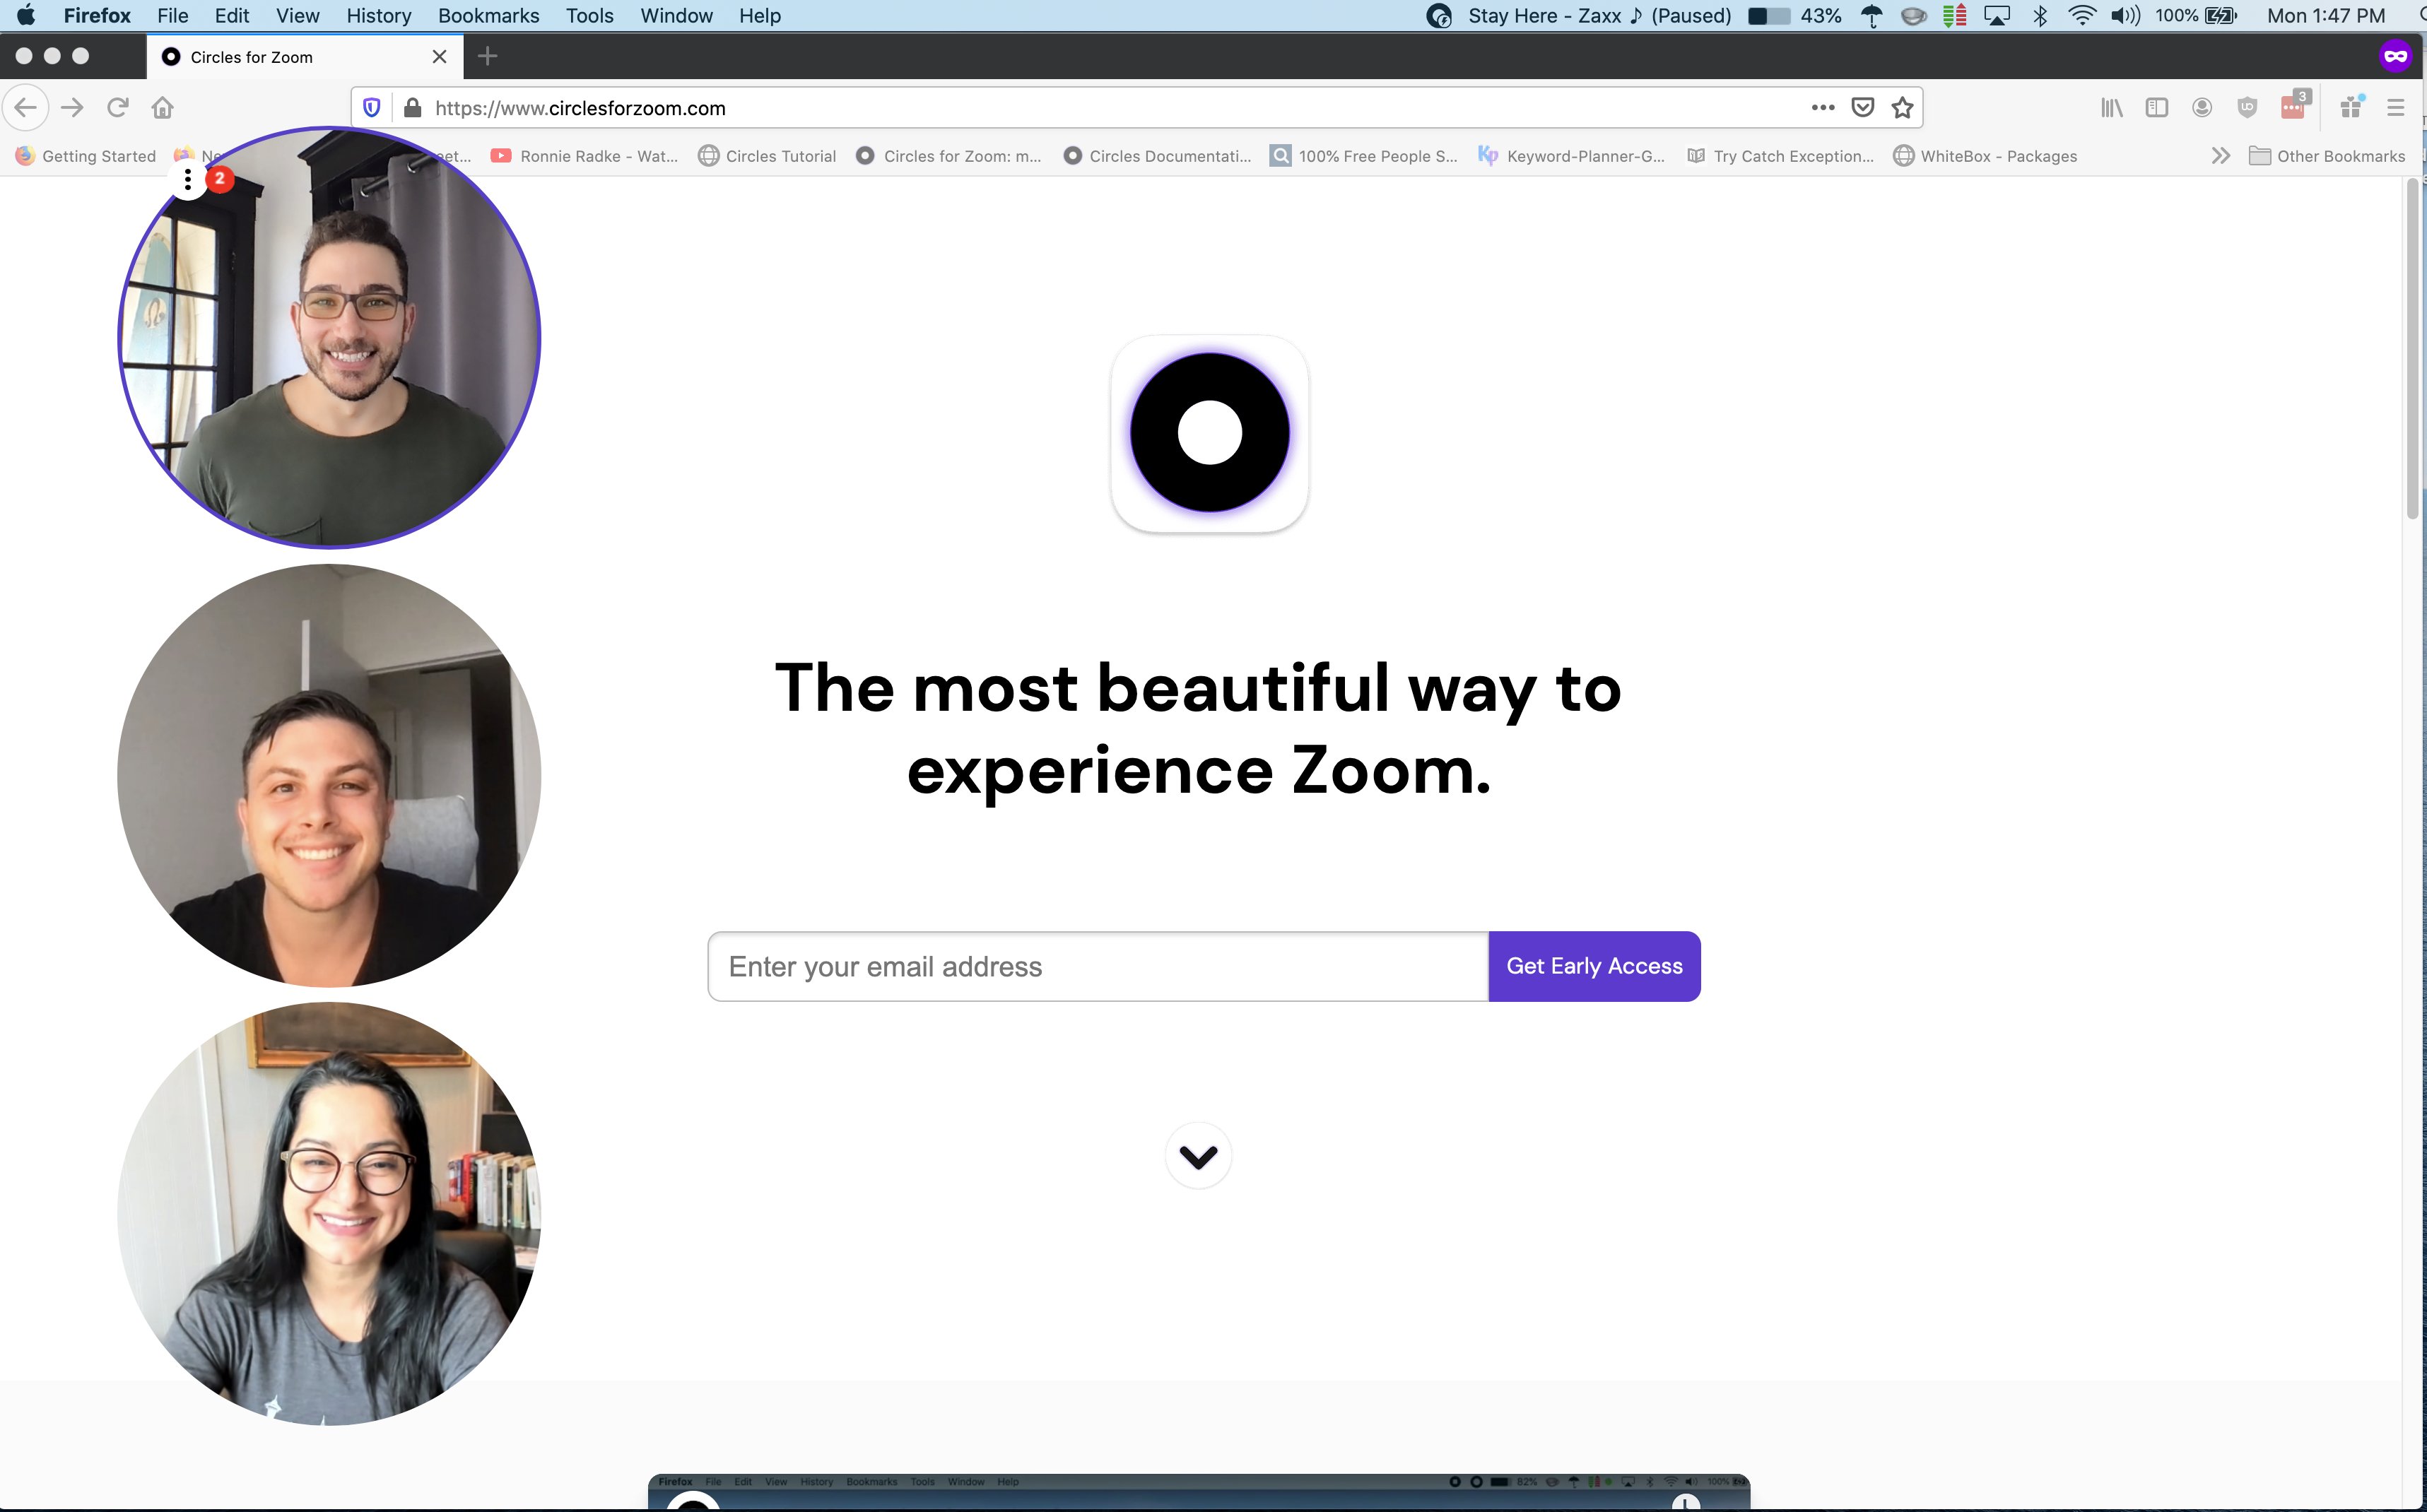Viewport: 2427px width, 1512px height.
Task: Open a new tab with plus button
Action: pos(488,56)
